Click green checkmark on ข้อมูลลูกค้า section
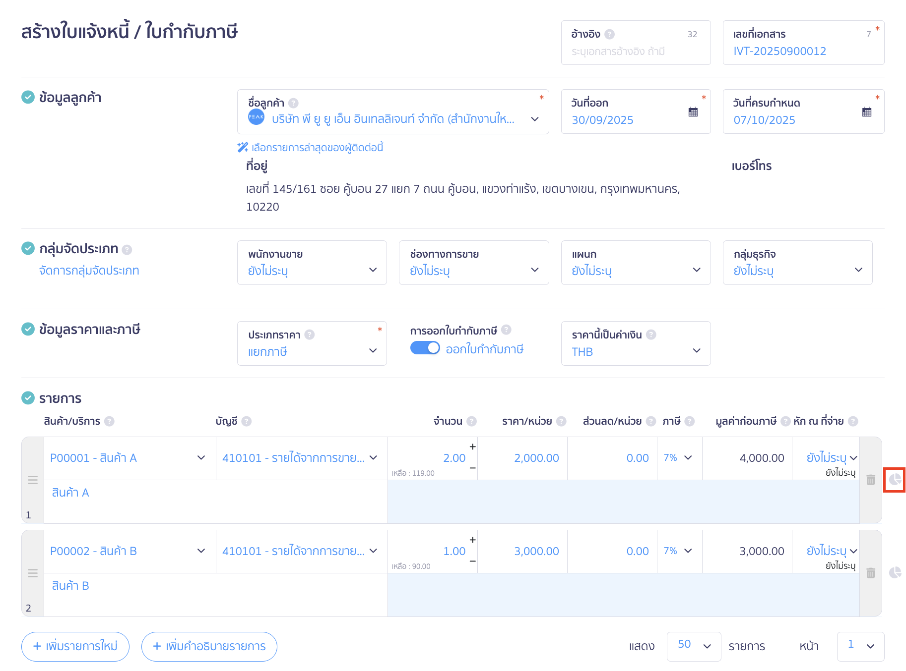Viewport: 906px width, 671px height. [28, 97]
